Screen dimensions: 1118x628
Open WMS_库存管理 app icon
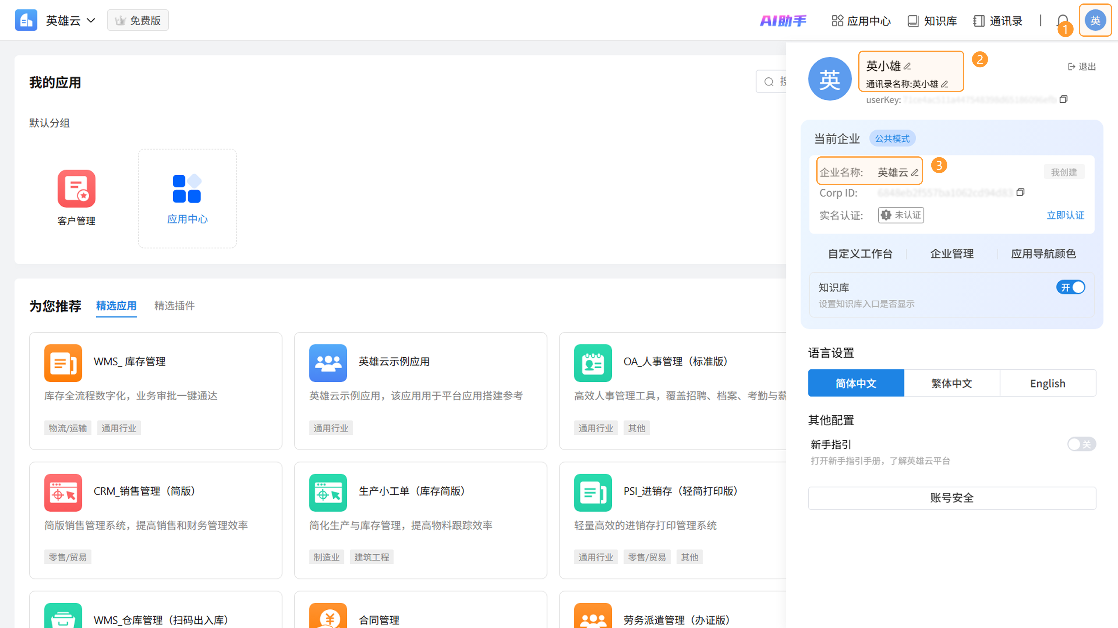[63, 363]
